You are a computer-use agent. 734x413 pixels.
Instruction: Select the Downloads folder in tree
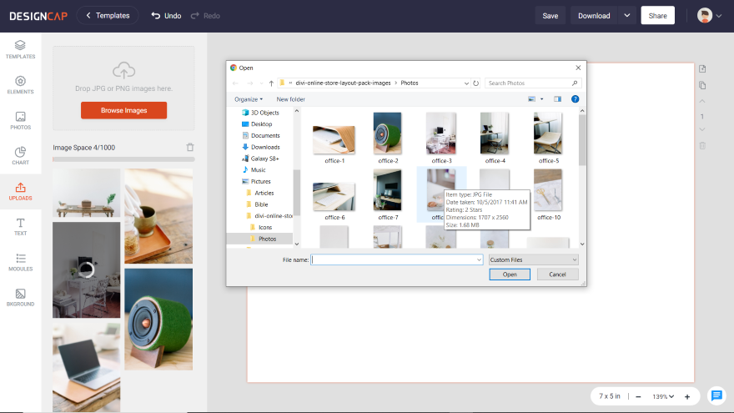[x=265, y=147]
